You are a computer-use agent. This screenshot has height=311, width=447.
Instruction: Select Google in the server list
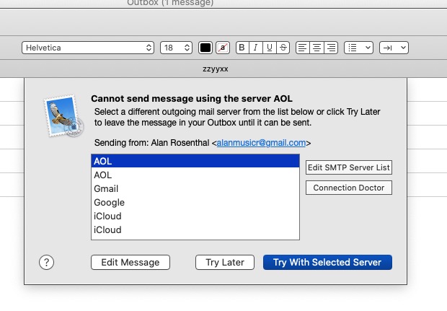[195, 202]
